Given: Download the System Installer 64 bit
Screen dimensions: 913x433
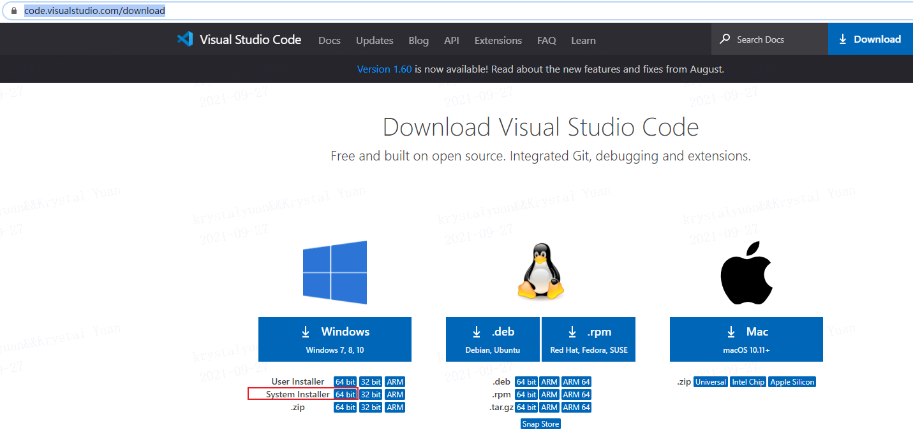Looking at the screenshot, I should point(345,395).
